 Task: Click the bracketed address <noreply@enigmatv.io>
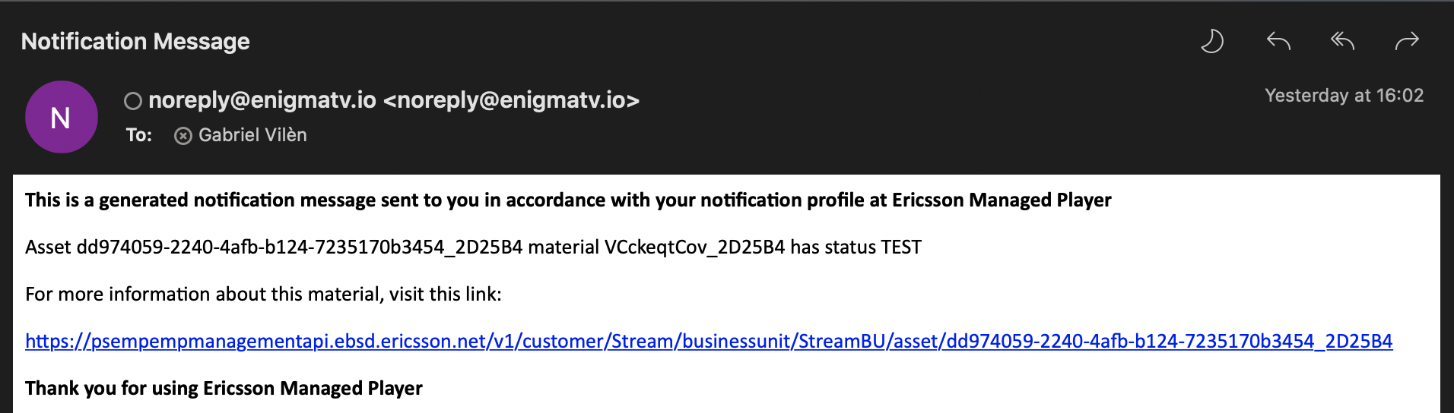point(512,100)
